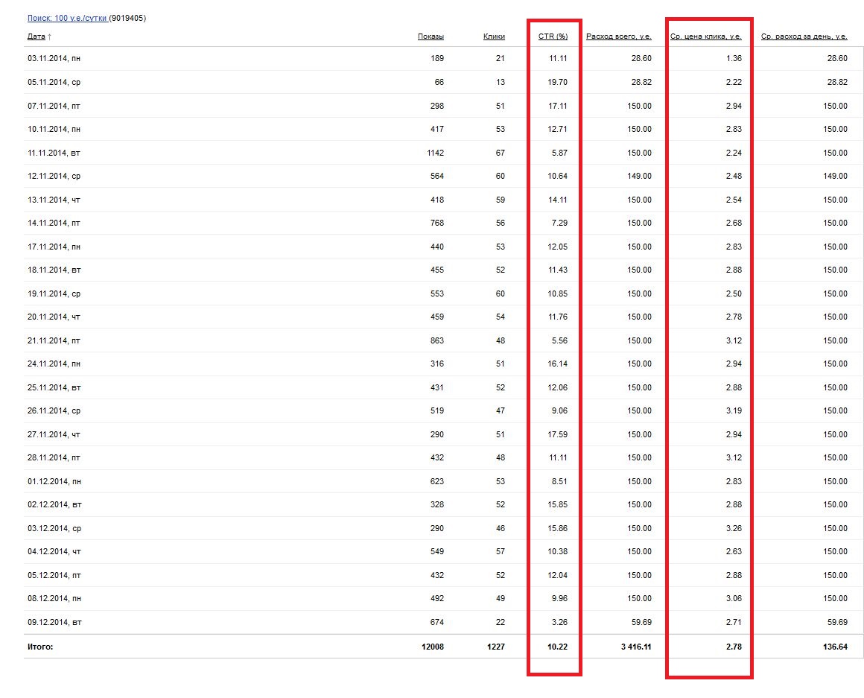Select date cell '17.11.2014, пн'
This screenshot has width=864, height=698.
coord(54,247)
